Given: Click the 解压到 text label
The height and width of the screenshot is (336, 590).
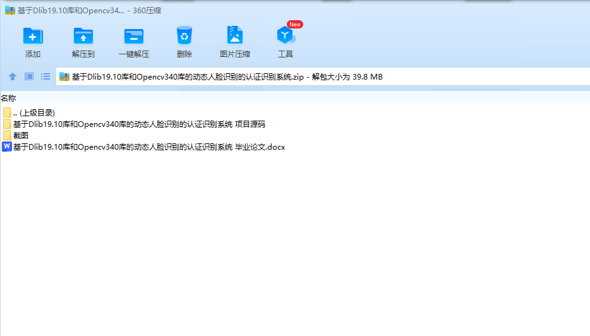Looking at the screenshot, I should click(x=83, y=54).
